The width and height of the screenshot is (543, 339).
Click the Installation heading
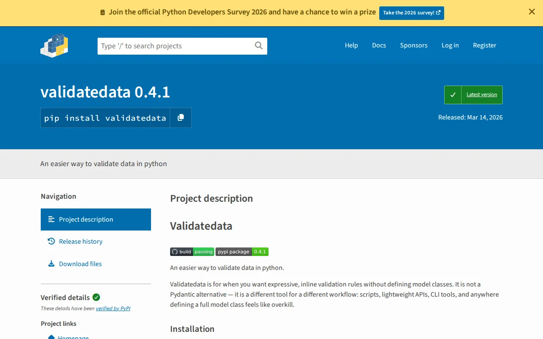(192, 329)
